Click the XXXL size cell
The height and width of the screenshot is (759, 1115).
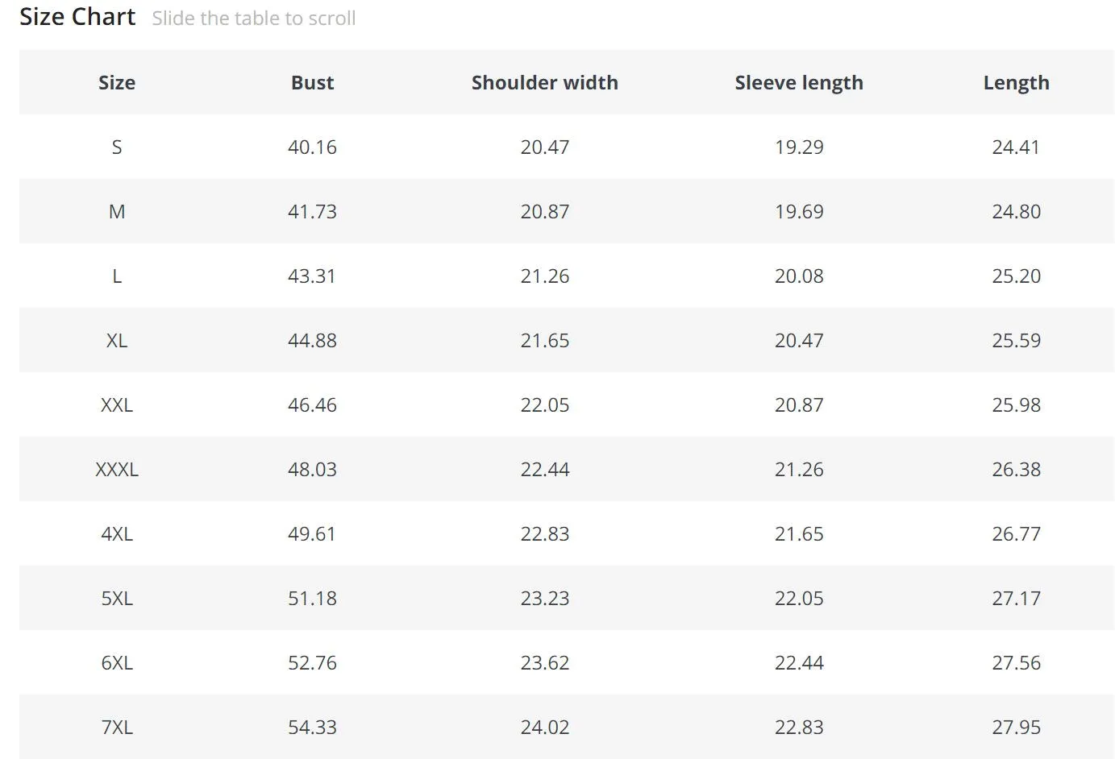(x=117, y=469)
